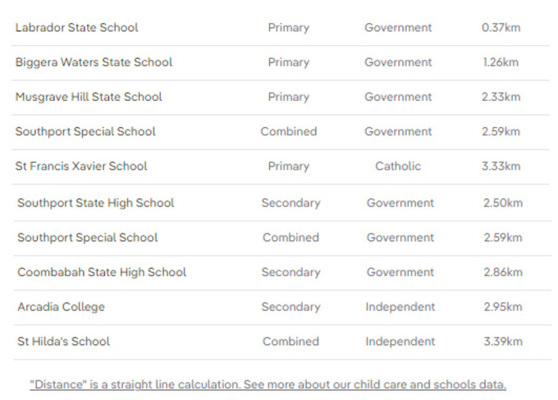Select Arcadia College in the list
Image resolution: width=558 pixels, height=400 pixels.
point(61,307)
